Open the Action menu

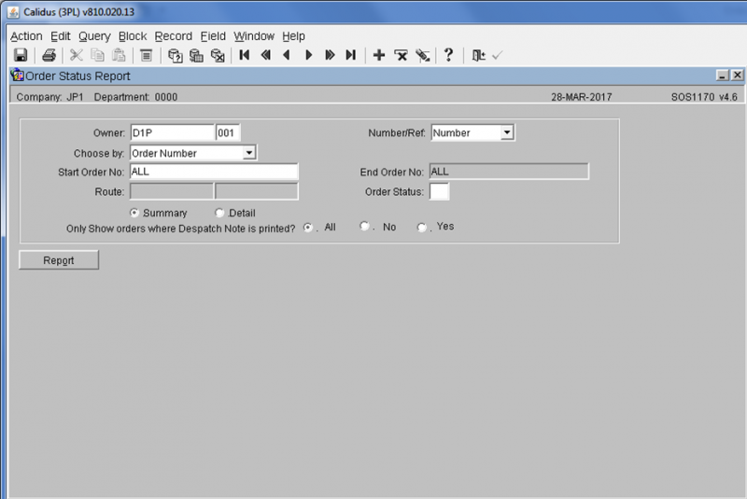click(26, 36)
